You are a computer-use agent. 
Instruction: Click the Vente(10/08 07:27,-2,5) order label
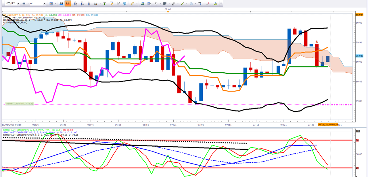coord(20,104)
